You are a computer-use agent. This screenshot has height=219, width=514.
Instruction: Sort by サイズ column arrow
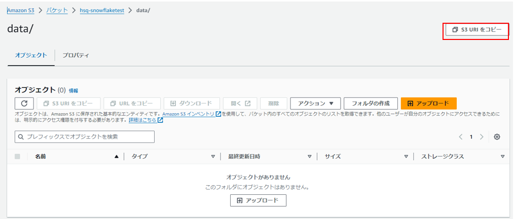406,157
